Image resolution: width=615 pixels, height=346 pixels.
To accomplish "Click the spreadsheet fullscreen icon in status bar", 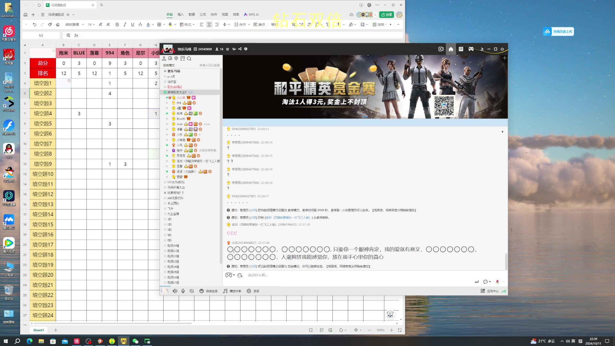I will pyautogui.click(x=400, y=330).
